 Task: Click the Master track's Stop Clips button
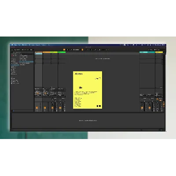coord(161,88)
